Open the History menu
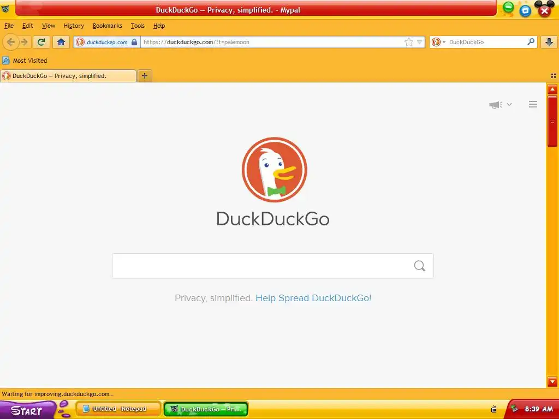This screenshot has width=559, height=419. coord(74,26)
